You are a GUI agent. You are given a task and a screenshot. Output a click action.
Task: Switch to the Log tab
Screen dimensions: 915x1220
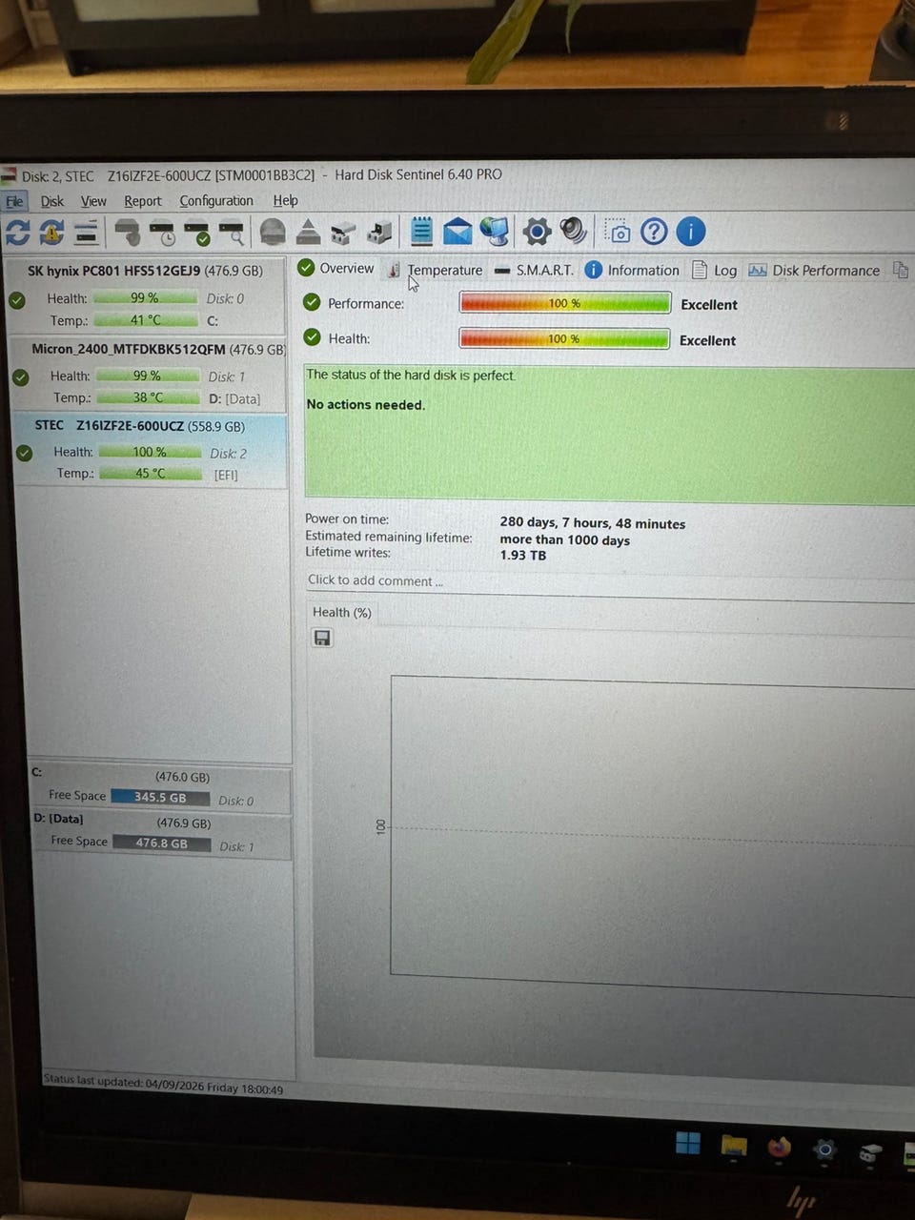pyautogui.click(x=715, y=270)
